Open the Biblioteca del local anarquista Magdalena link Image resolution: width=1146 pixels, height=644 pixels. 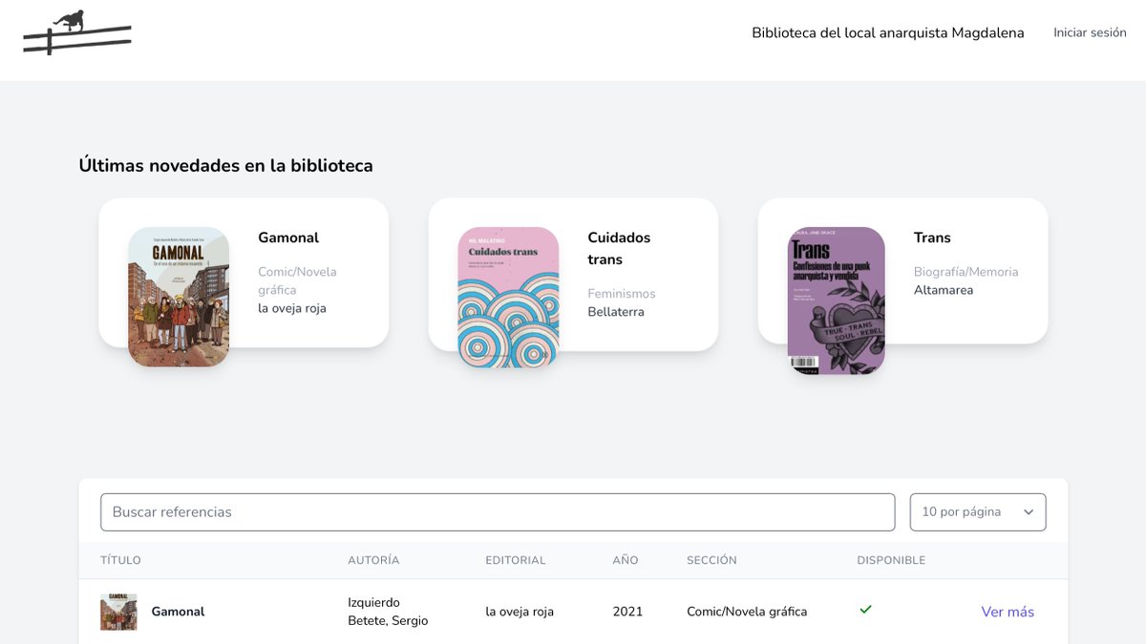888,32
